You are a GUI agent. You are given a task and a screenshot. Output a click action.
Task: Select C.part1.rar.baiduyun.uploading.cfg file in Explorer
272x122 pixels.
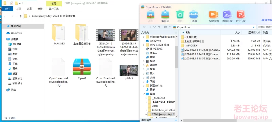(x=58, y=72)
